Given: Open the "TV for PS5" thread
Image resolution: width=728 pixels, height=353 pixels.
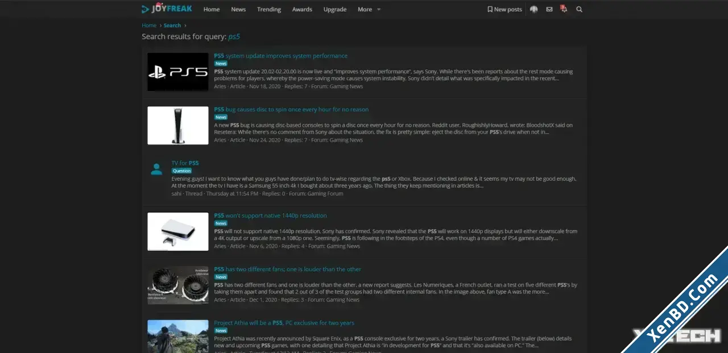Looking at the screenshot, I should tap(185, 163).
